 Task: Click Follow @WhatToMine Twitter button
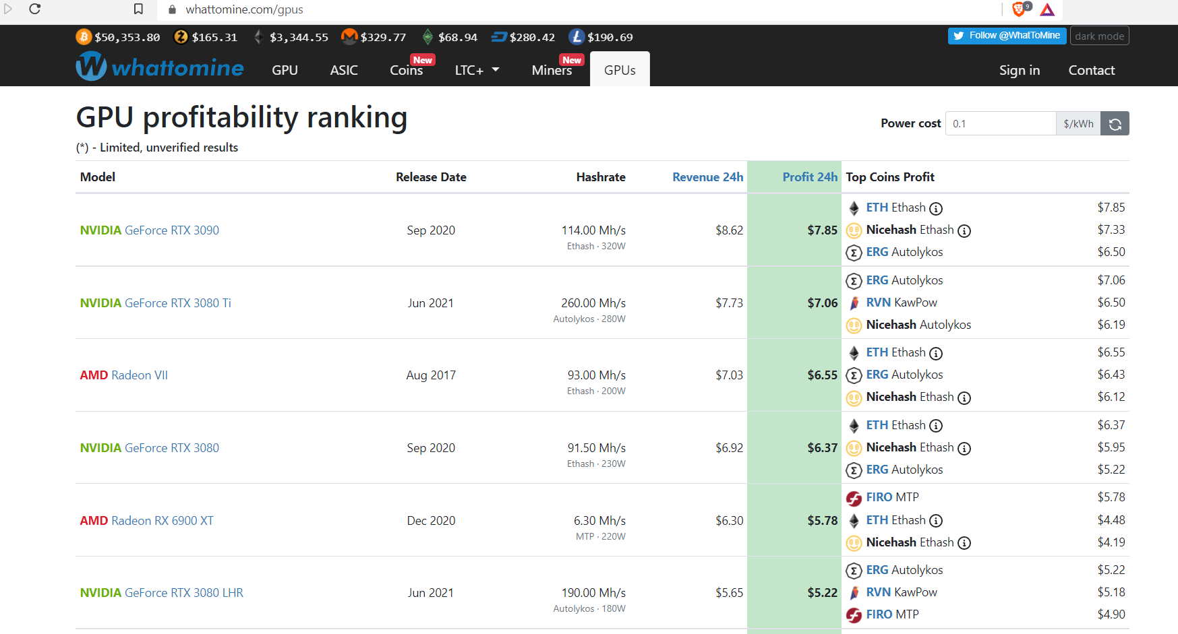(1007, 36)
